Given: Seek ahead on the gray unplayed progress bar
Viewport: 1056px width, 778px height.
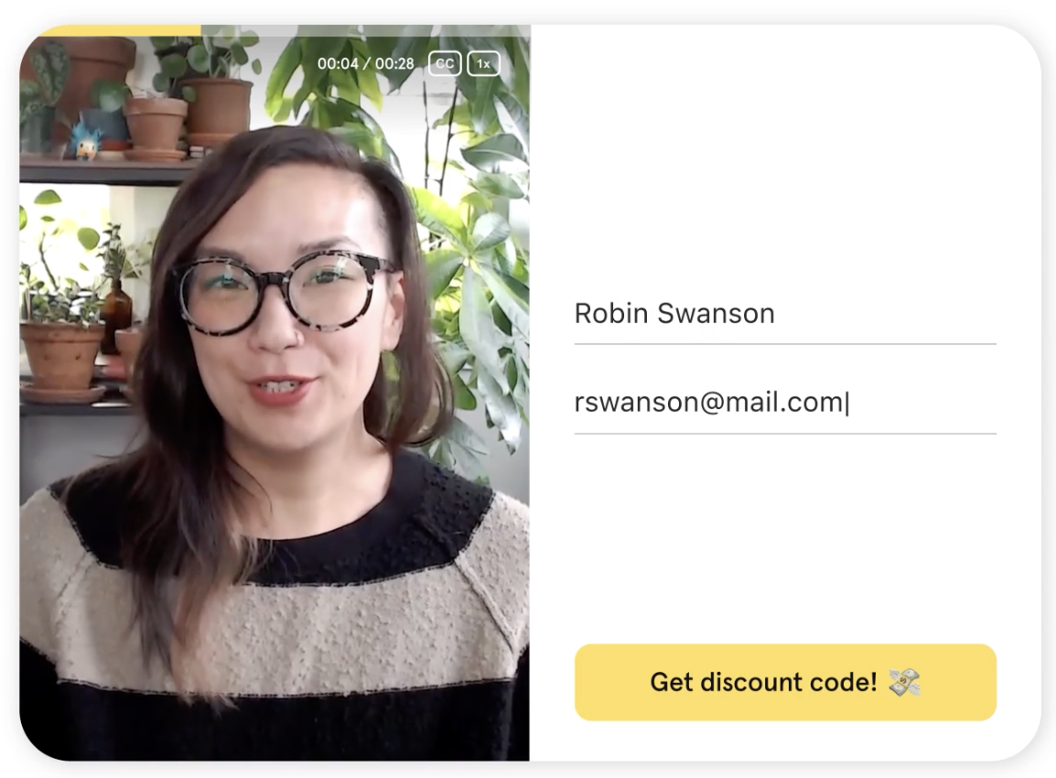Looking at the screenshot, I should click(366, 30).
